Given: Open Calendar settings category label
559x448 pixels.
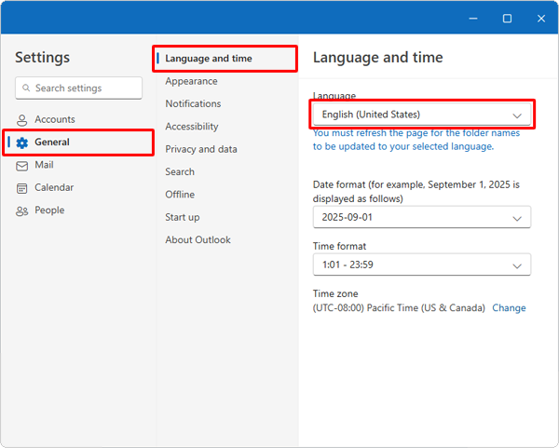Looking at the screenshot, I should point(54,187).
